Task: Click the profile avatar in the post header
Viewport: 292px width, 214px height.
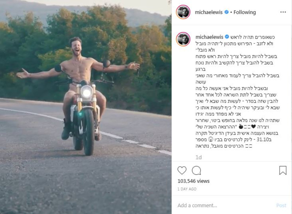Action: point(183,12)
